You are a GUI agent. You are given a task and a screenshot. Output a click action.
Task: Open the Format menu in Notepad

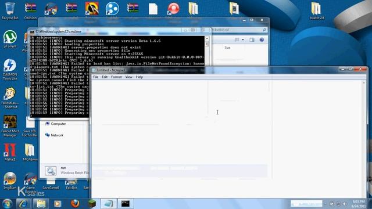coord(116,77)
